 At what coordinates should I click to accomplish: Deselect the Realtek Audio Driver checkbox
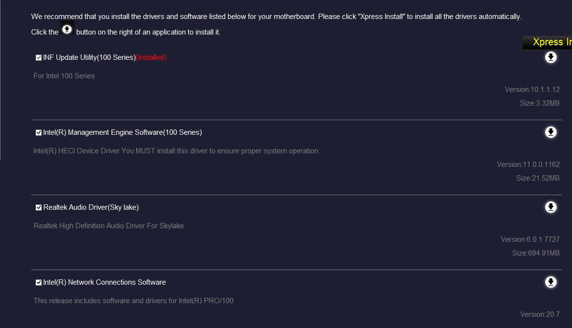[x=38, y=208]
